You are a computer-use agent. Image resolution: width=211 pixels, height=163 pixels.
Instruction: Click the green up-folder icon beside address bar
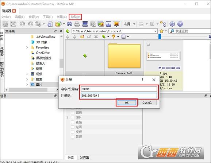(x=68, y=31)
